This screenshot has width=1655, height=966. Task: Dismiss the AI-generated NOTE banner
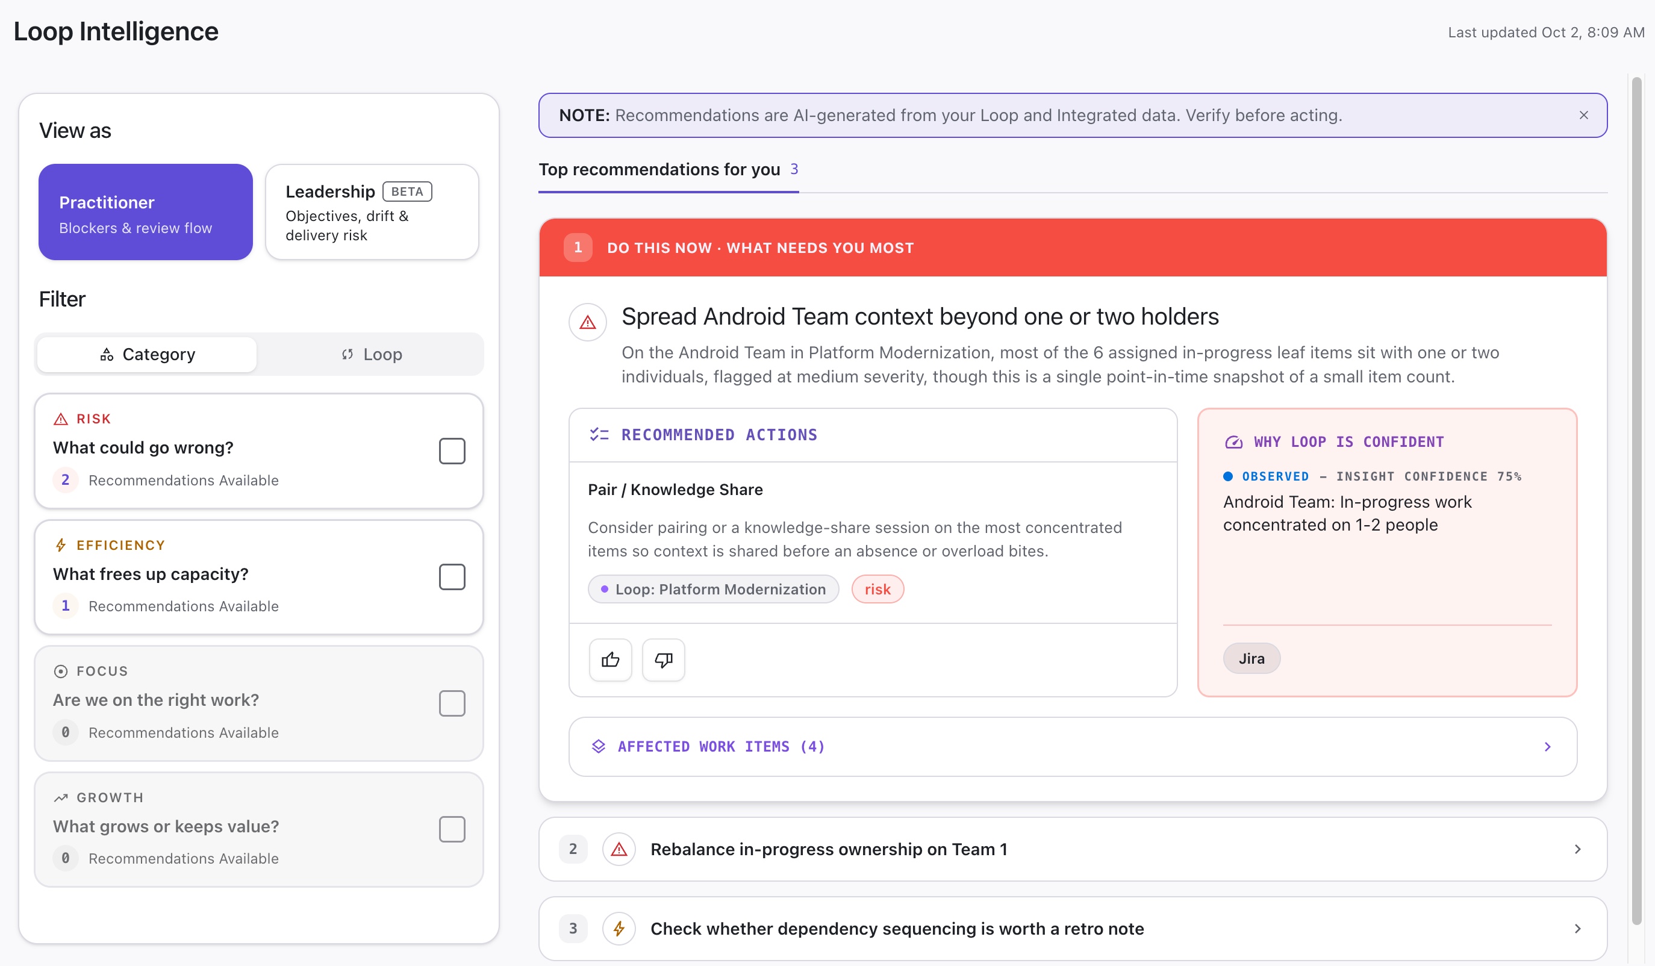point(1583,115)
